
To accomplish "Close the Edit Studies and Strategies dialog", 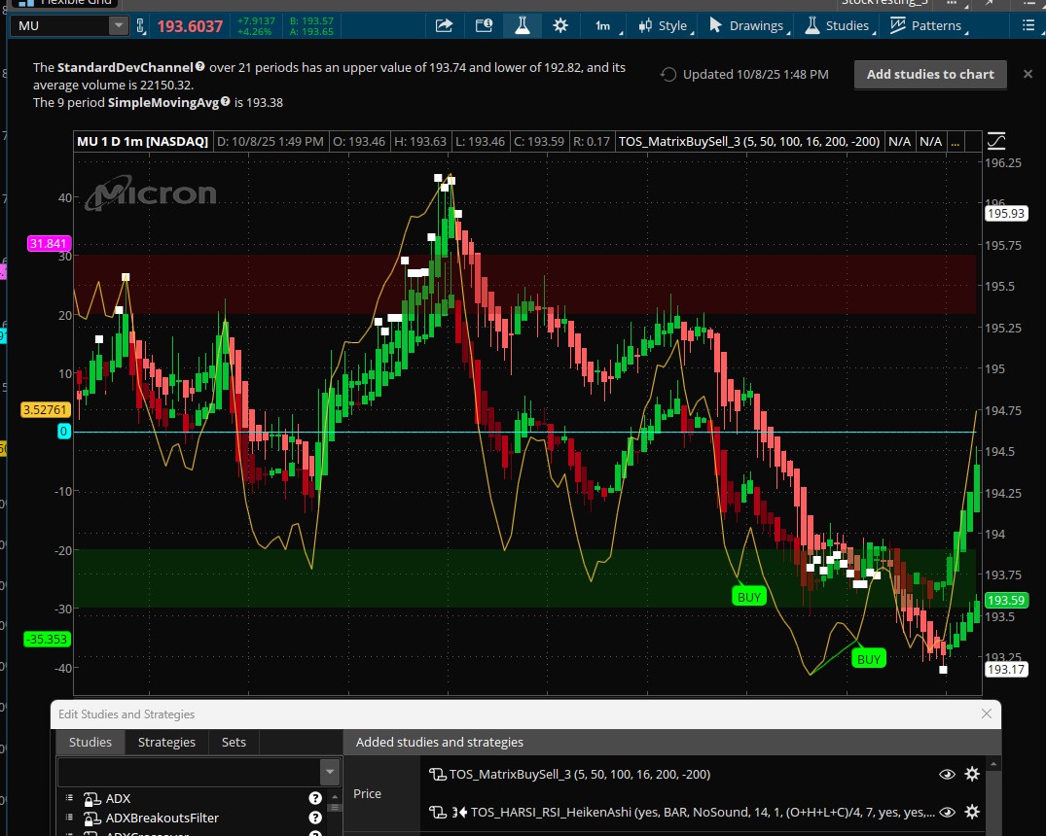I will [x=987, y=714].
